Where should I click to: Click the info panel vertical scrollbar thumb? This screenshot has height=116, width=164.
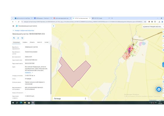point(51,69)
